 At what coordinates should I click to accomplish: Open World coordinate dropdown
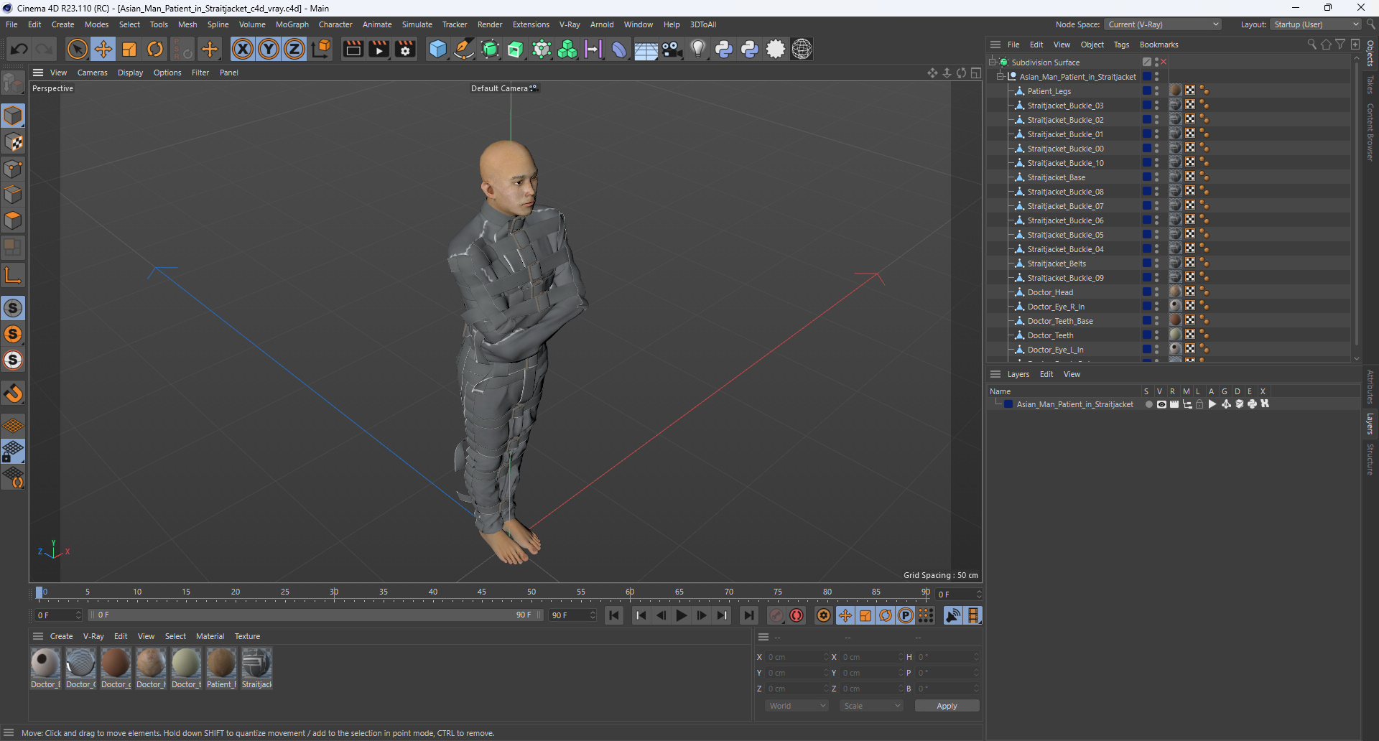pyautogui.click(x=797, y=706)
